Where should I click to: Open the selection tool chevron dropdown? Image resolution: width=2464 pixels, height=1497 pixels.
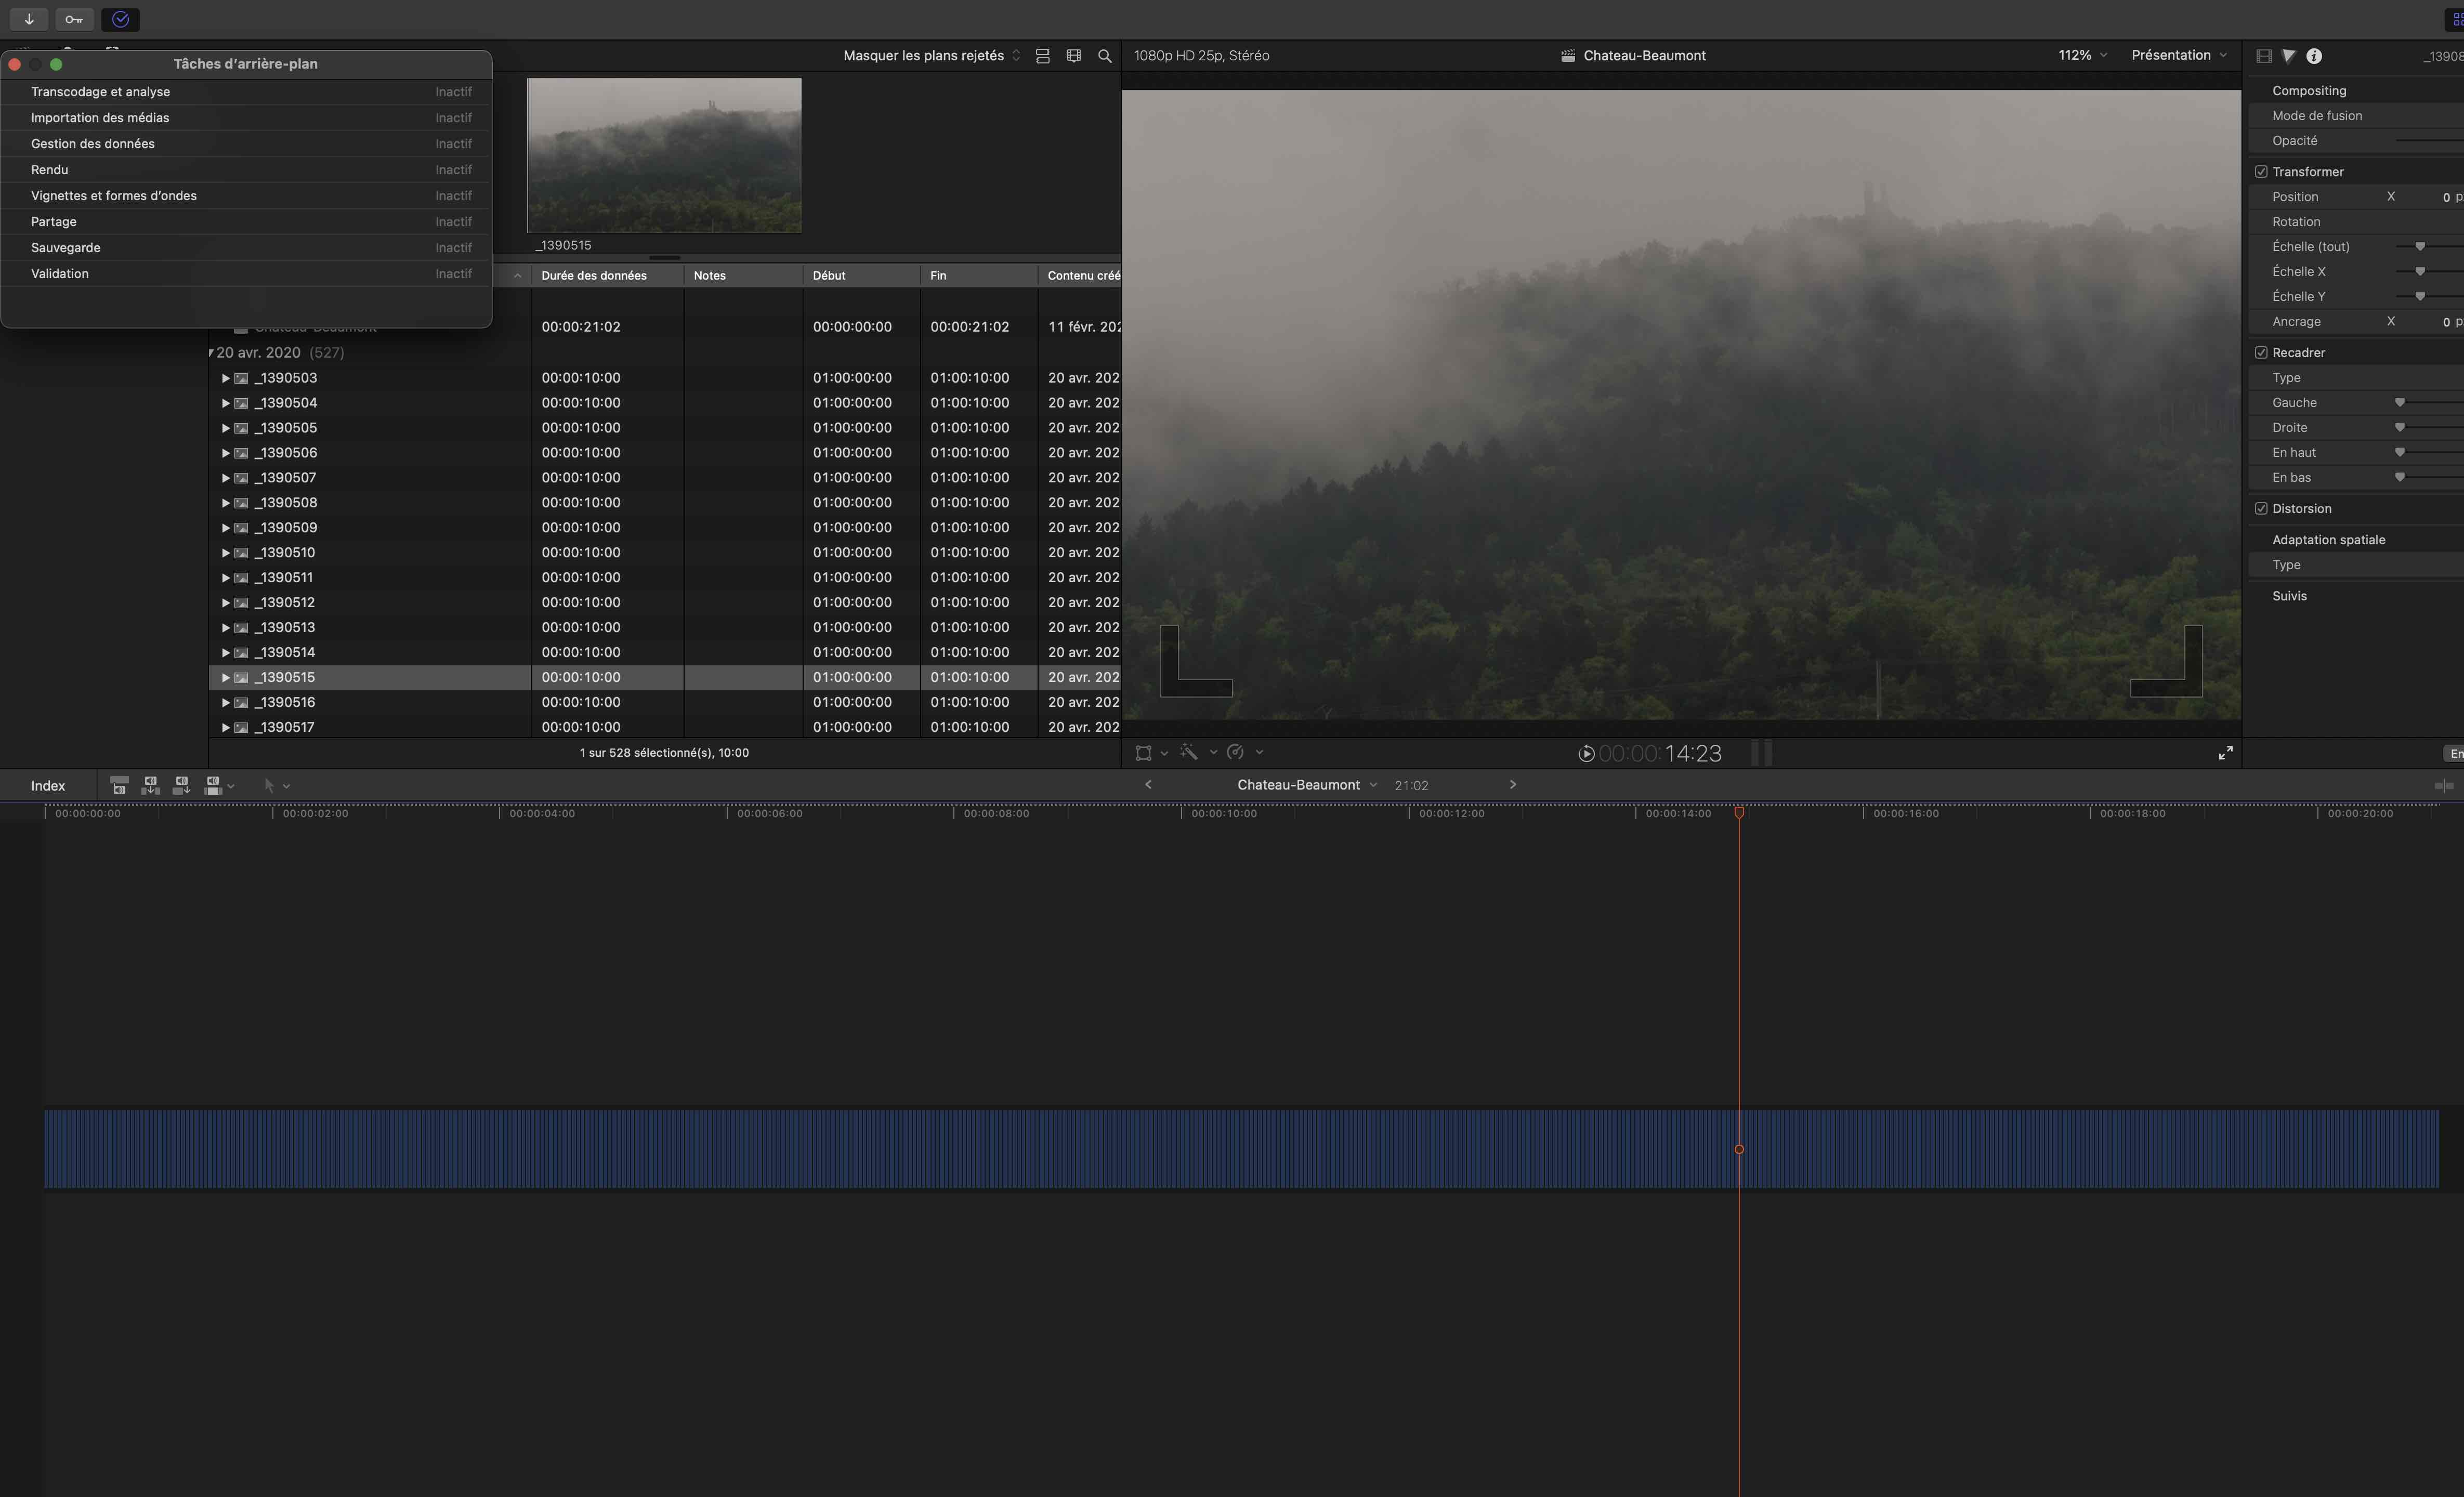click(287, 787)
